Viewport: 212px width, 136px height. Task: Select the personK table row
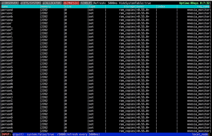click(105, 94)
